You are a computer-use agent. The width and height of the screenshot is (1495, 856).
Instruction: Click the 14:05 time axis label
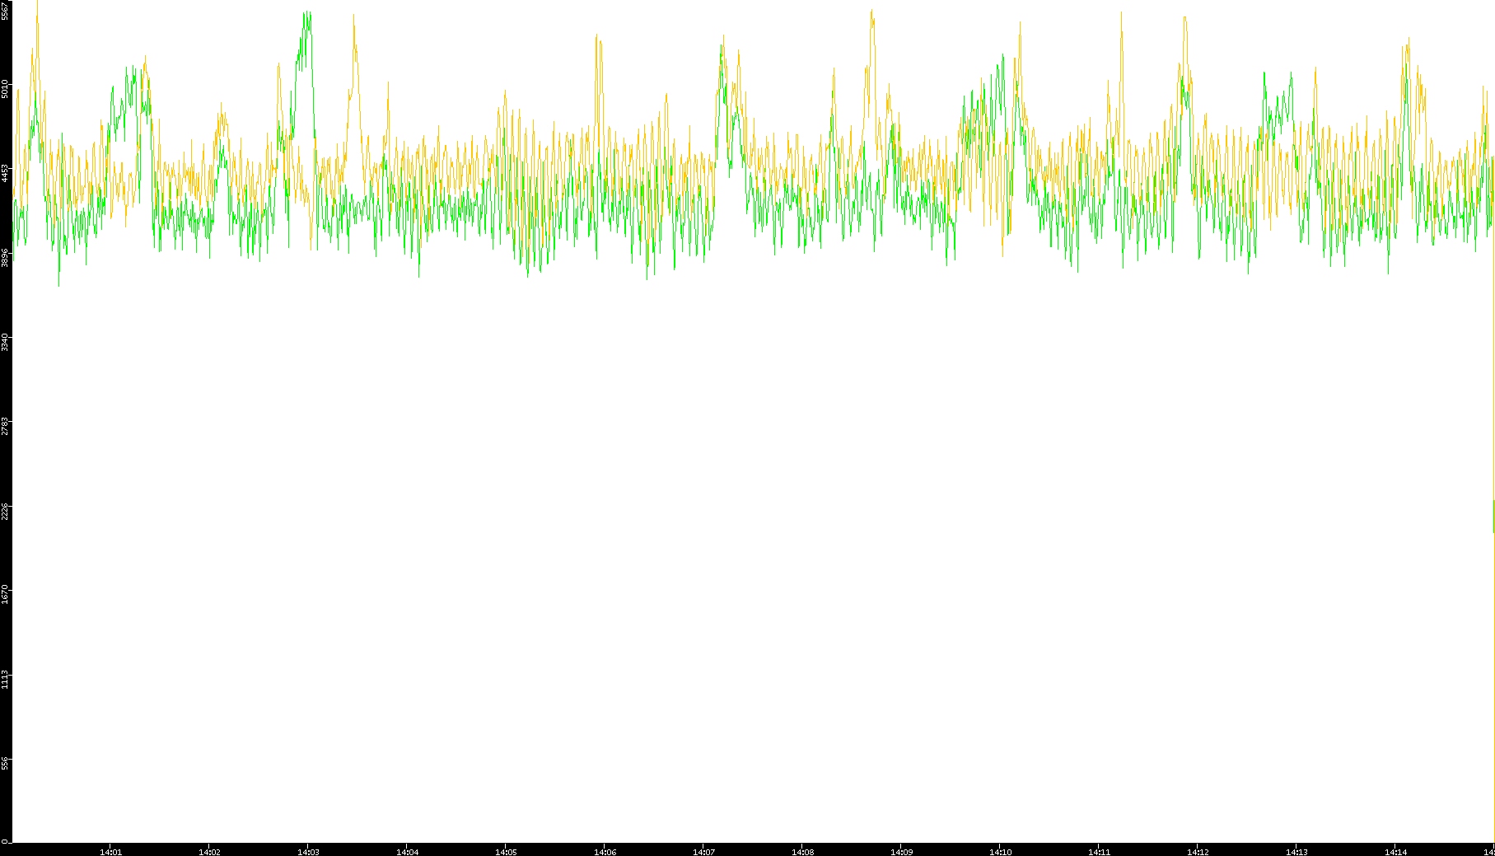[x=506, y=852]
